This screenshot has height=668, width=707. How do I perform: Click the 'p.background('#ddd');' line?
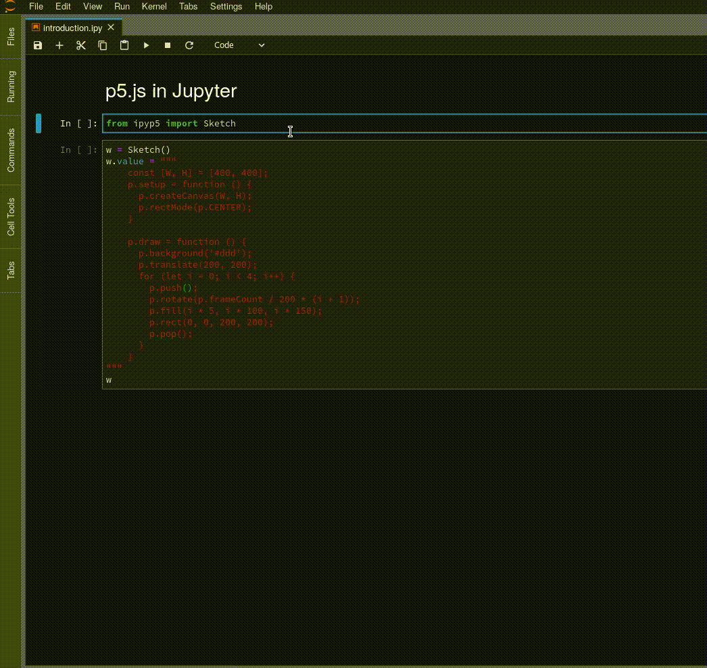click(x=195, y=254)
